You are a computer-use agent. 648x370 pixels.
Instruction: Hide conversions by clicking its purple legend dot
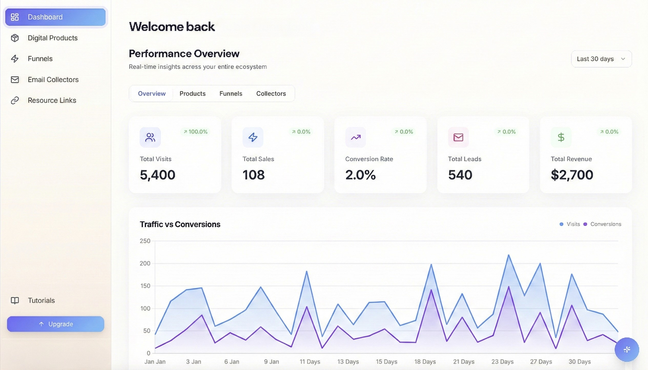click(585, 224)
